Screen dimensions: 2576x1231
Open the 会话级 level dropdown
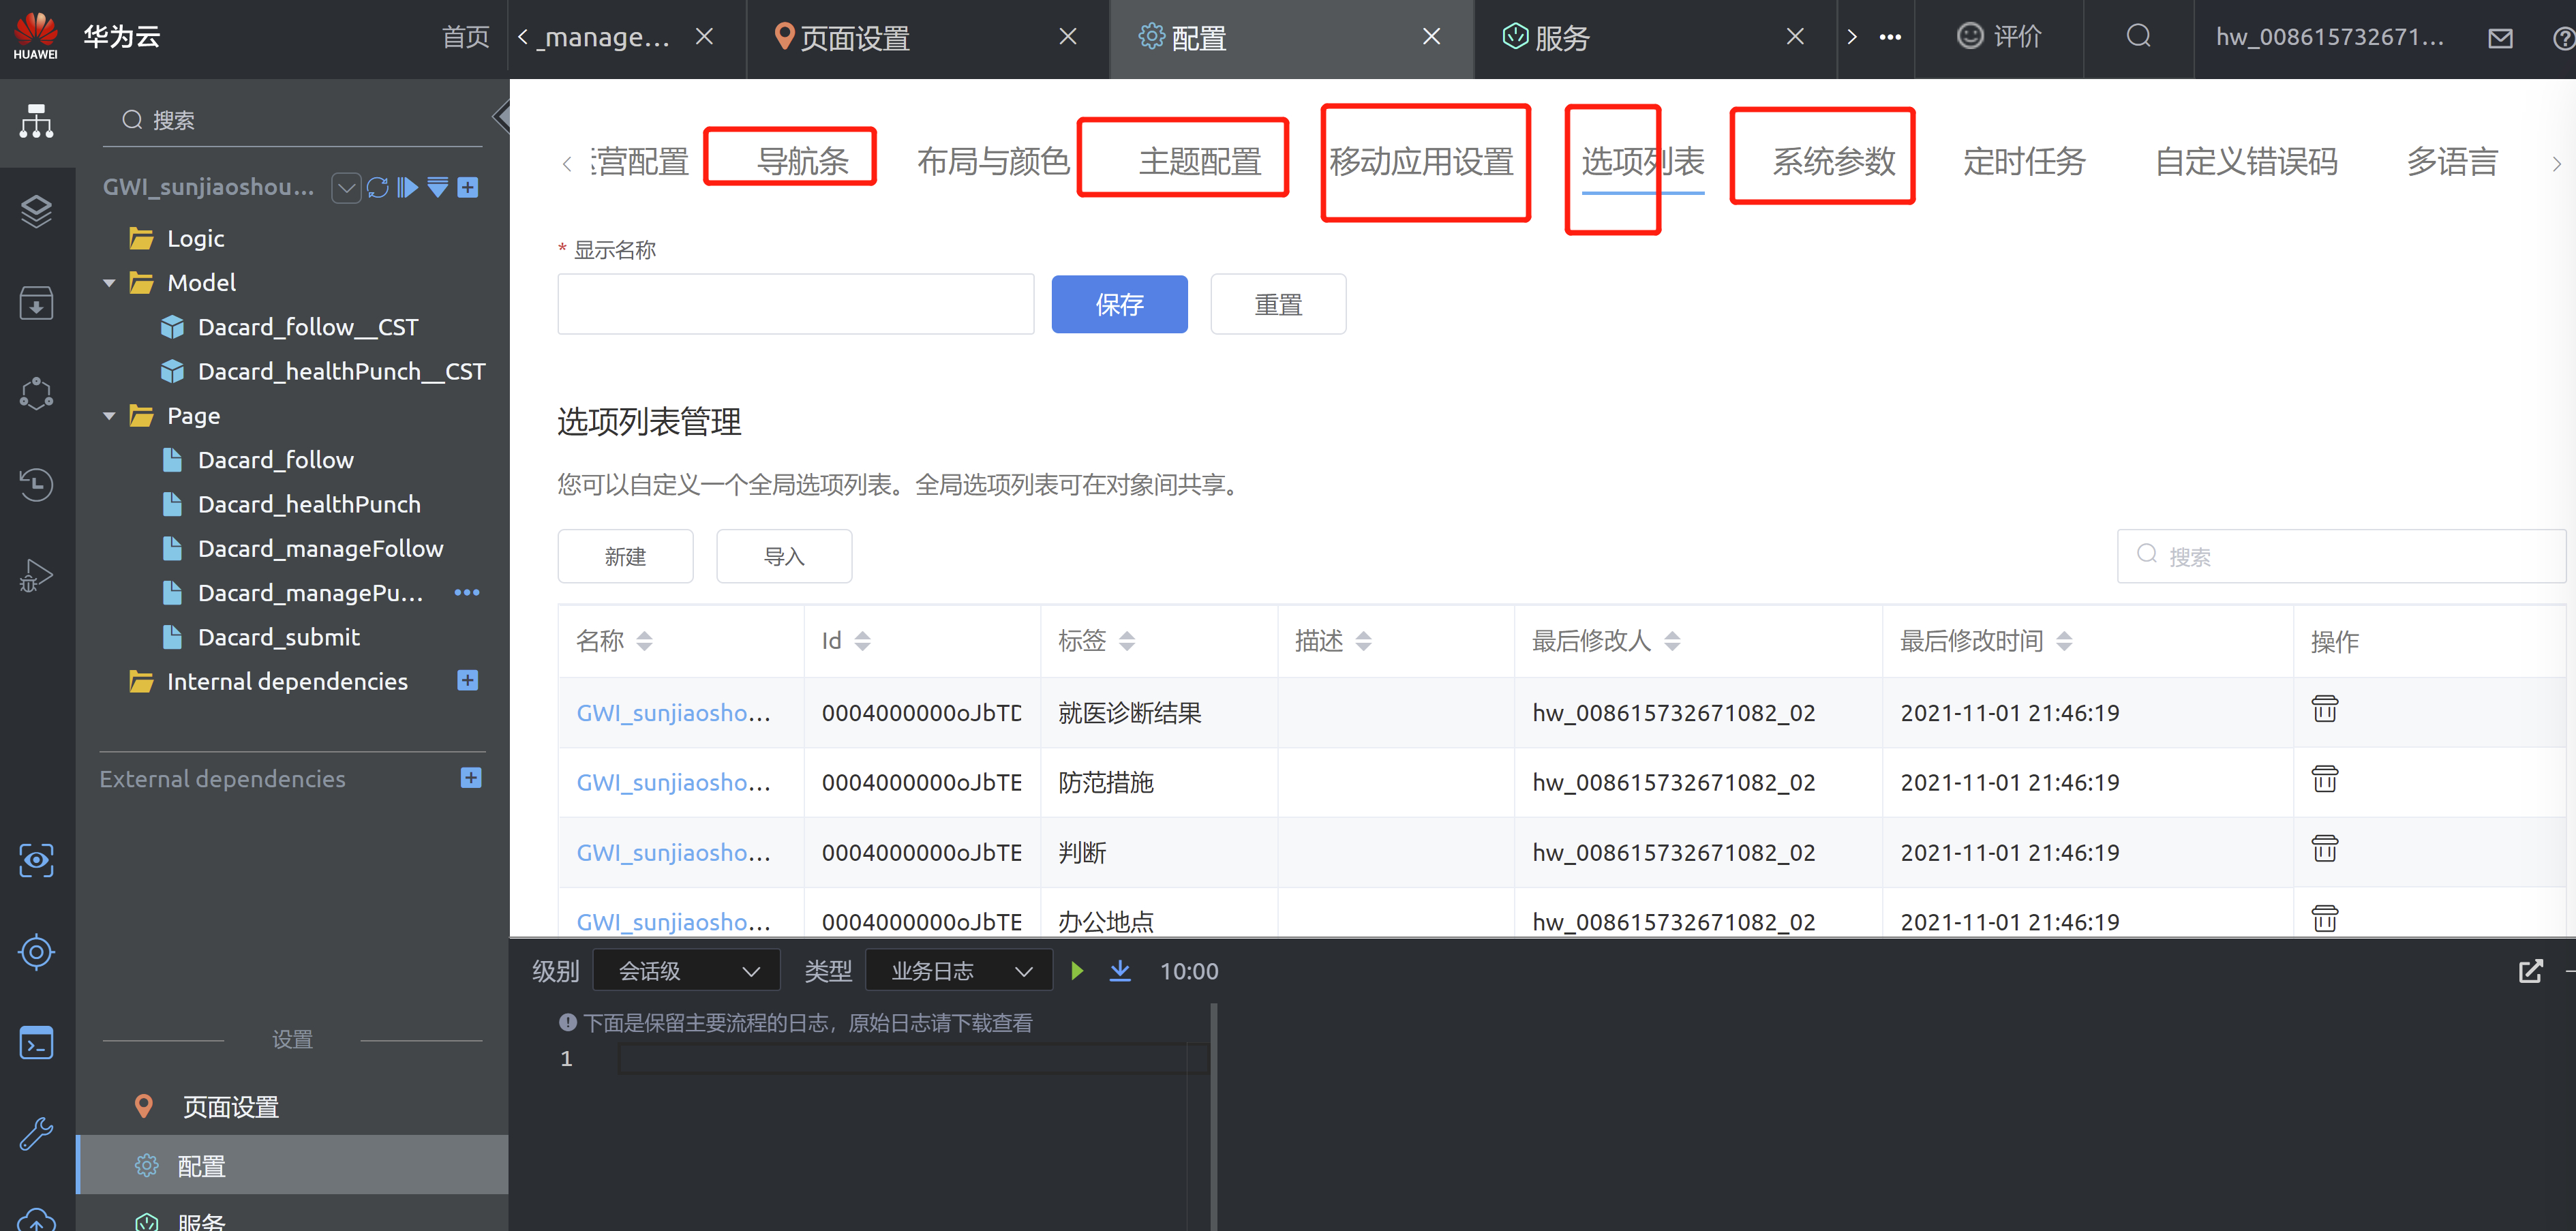pos(688,970)
